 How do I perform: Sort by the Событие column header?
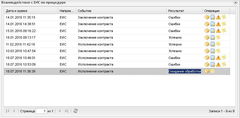click(121, 11)
